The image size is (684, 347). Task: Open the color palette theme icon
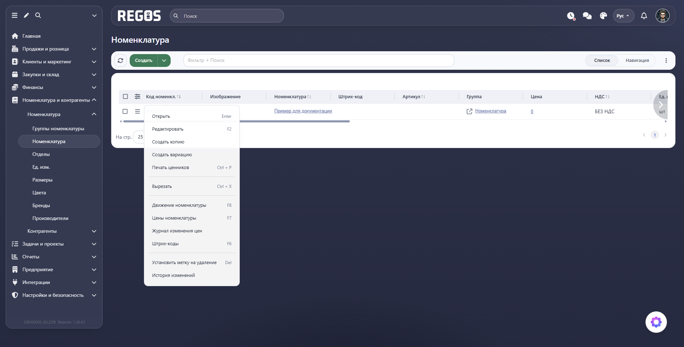(603, 16)
